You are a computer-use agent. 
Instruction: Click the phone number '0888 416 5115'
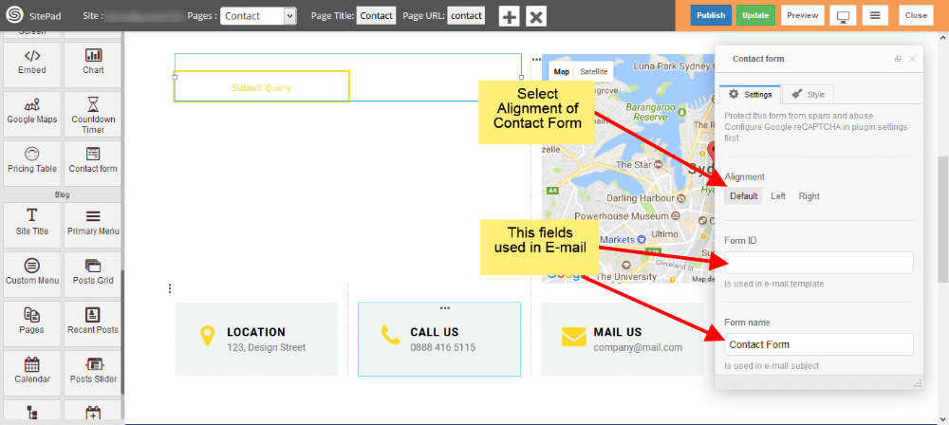[x=443, y=347]
